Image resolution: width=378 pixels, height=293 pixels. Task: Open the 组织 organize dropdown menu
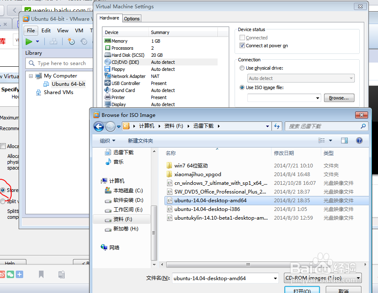point(107,141)
